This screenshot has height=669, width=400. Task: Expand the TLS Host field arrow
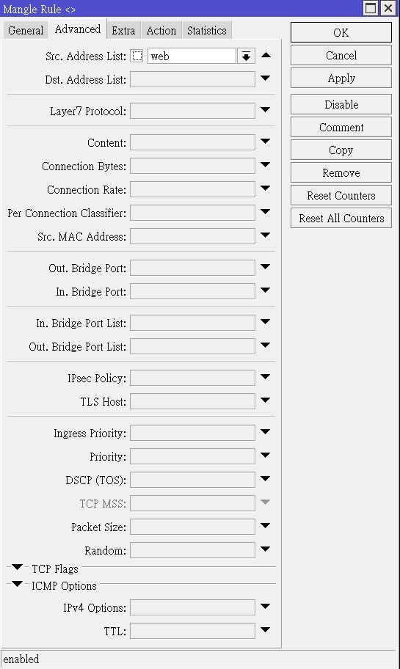[265, 401]
